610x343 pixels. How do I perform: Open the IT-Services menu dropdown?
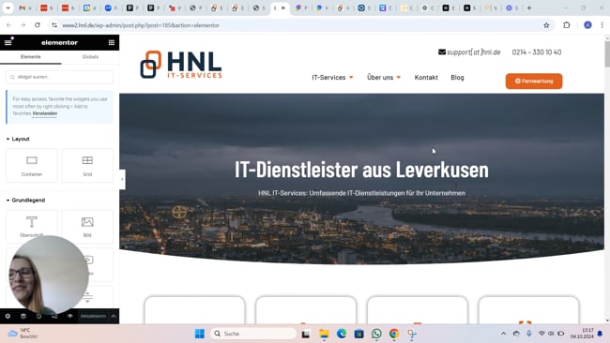[x=332, y=77]
